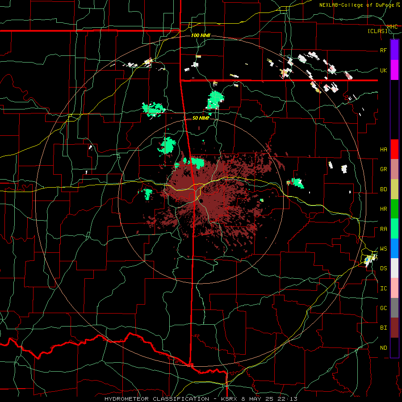Select the DS white legend block

pos(394,268)
